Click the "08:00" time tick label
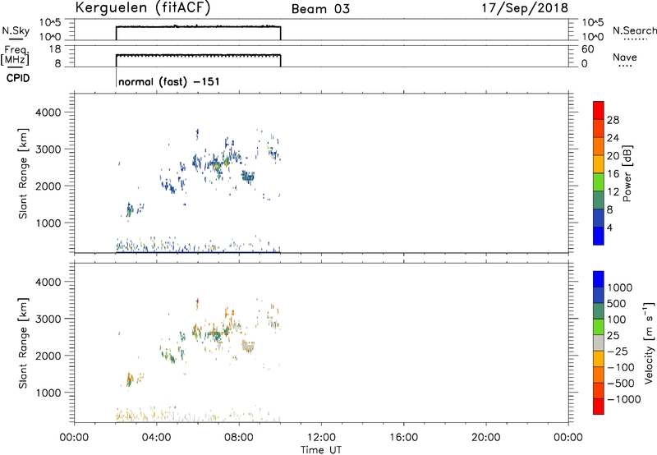Viewport: 657px width, 455px height. tap(239, 438)
